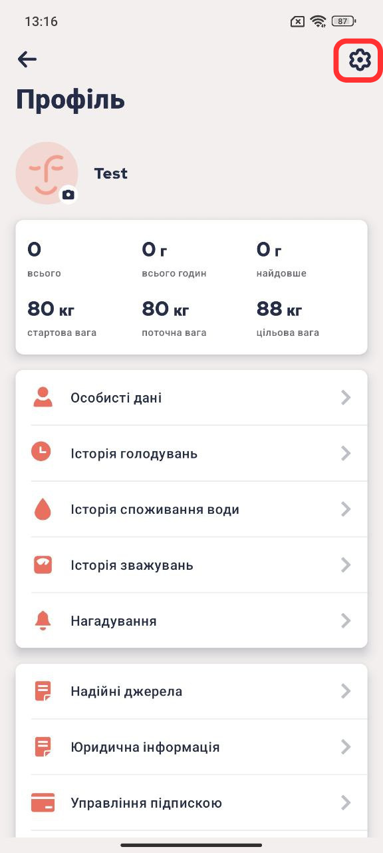Click the water drop icon
This screenshot has height=853, width=383.
[x=43, y=509]
